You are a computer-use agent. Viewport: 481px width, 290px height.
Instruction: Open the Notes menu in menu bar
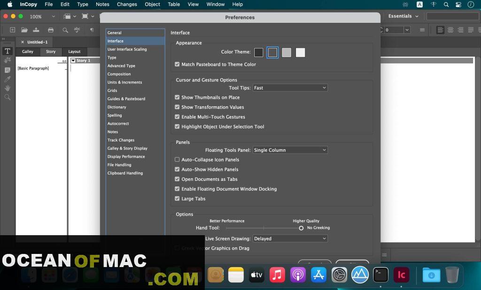pyautogui.click(x=102, y=4)
